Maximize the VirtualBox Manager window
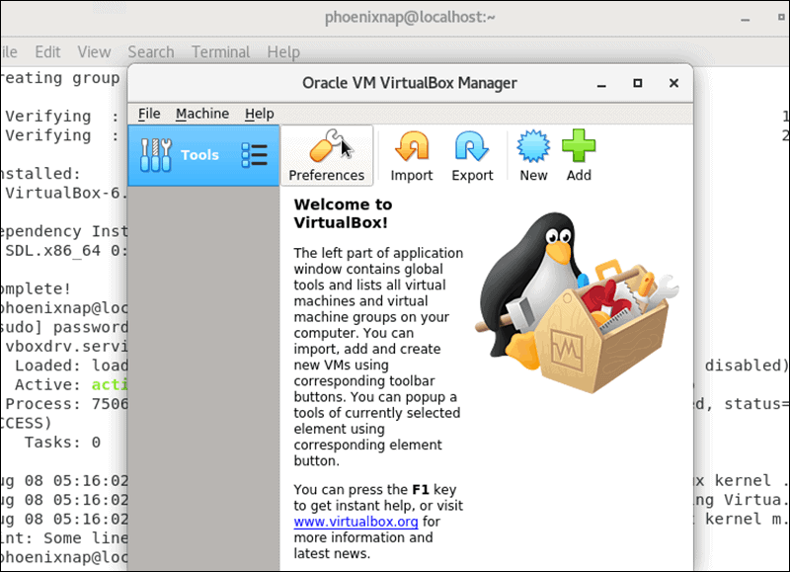 coord(637,83)
